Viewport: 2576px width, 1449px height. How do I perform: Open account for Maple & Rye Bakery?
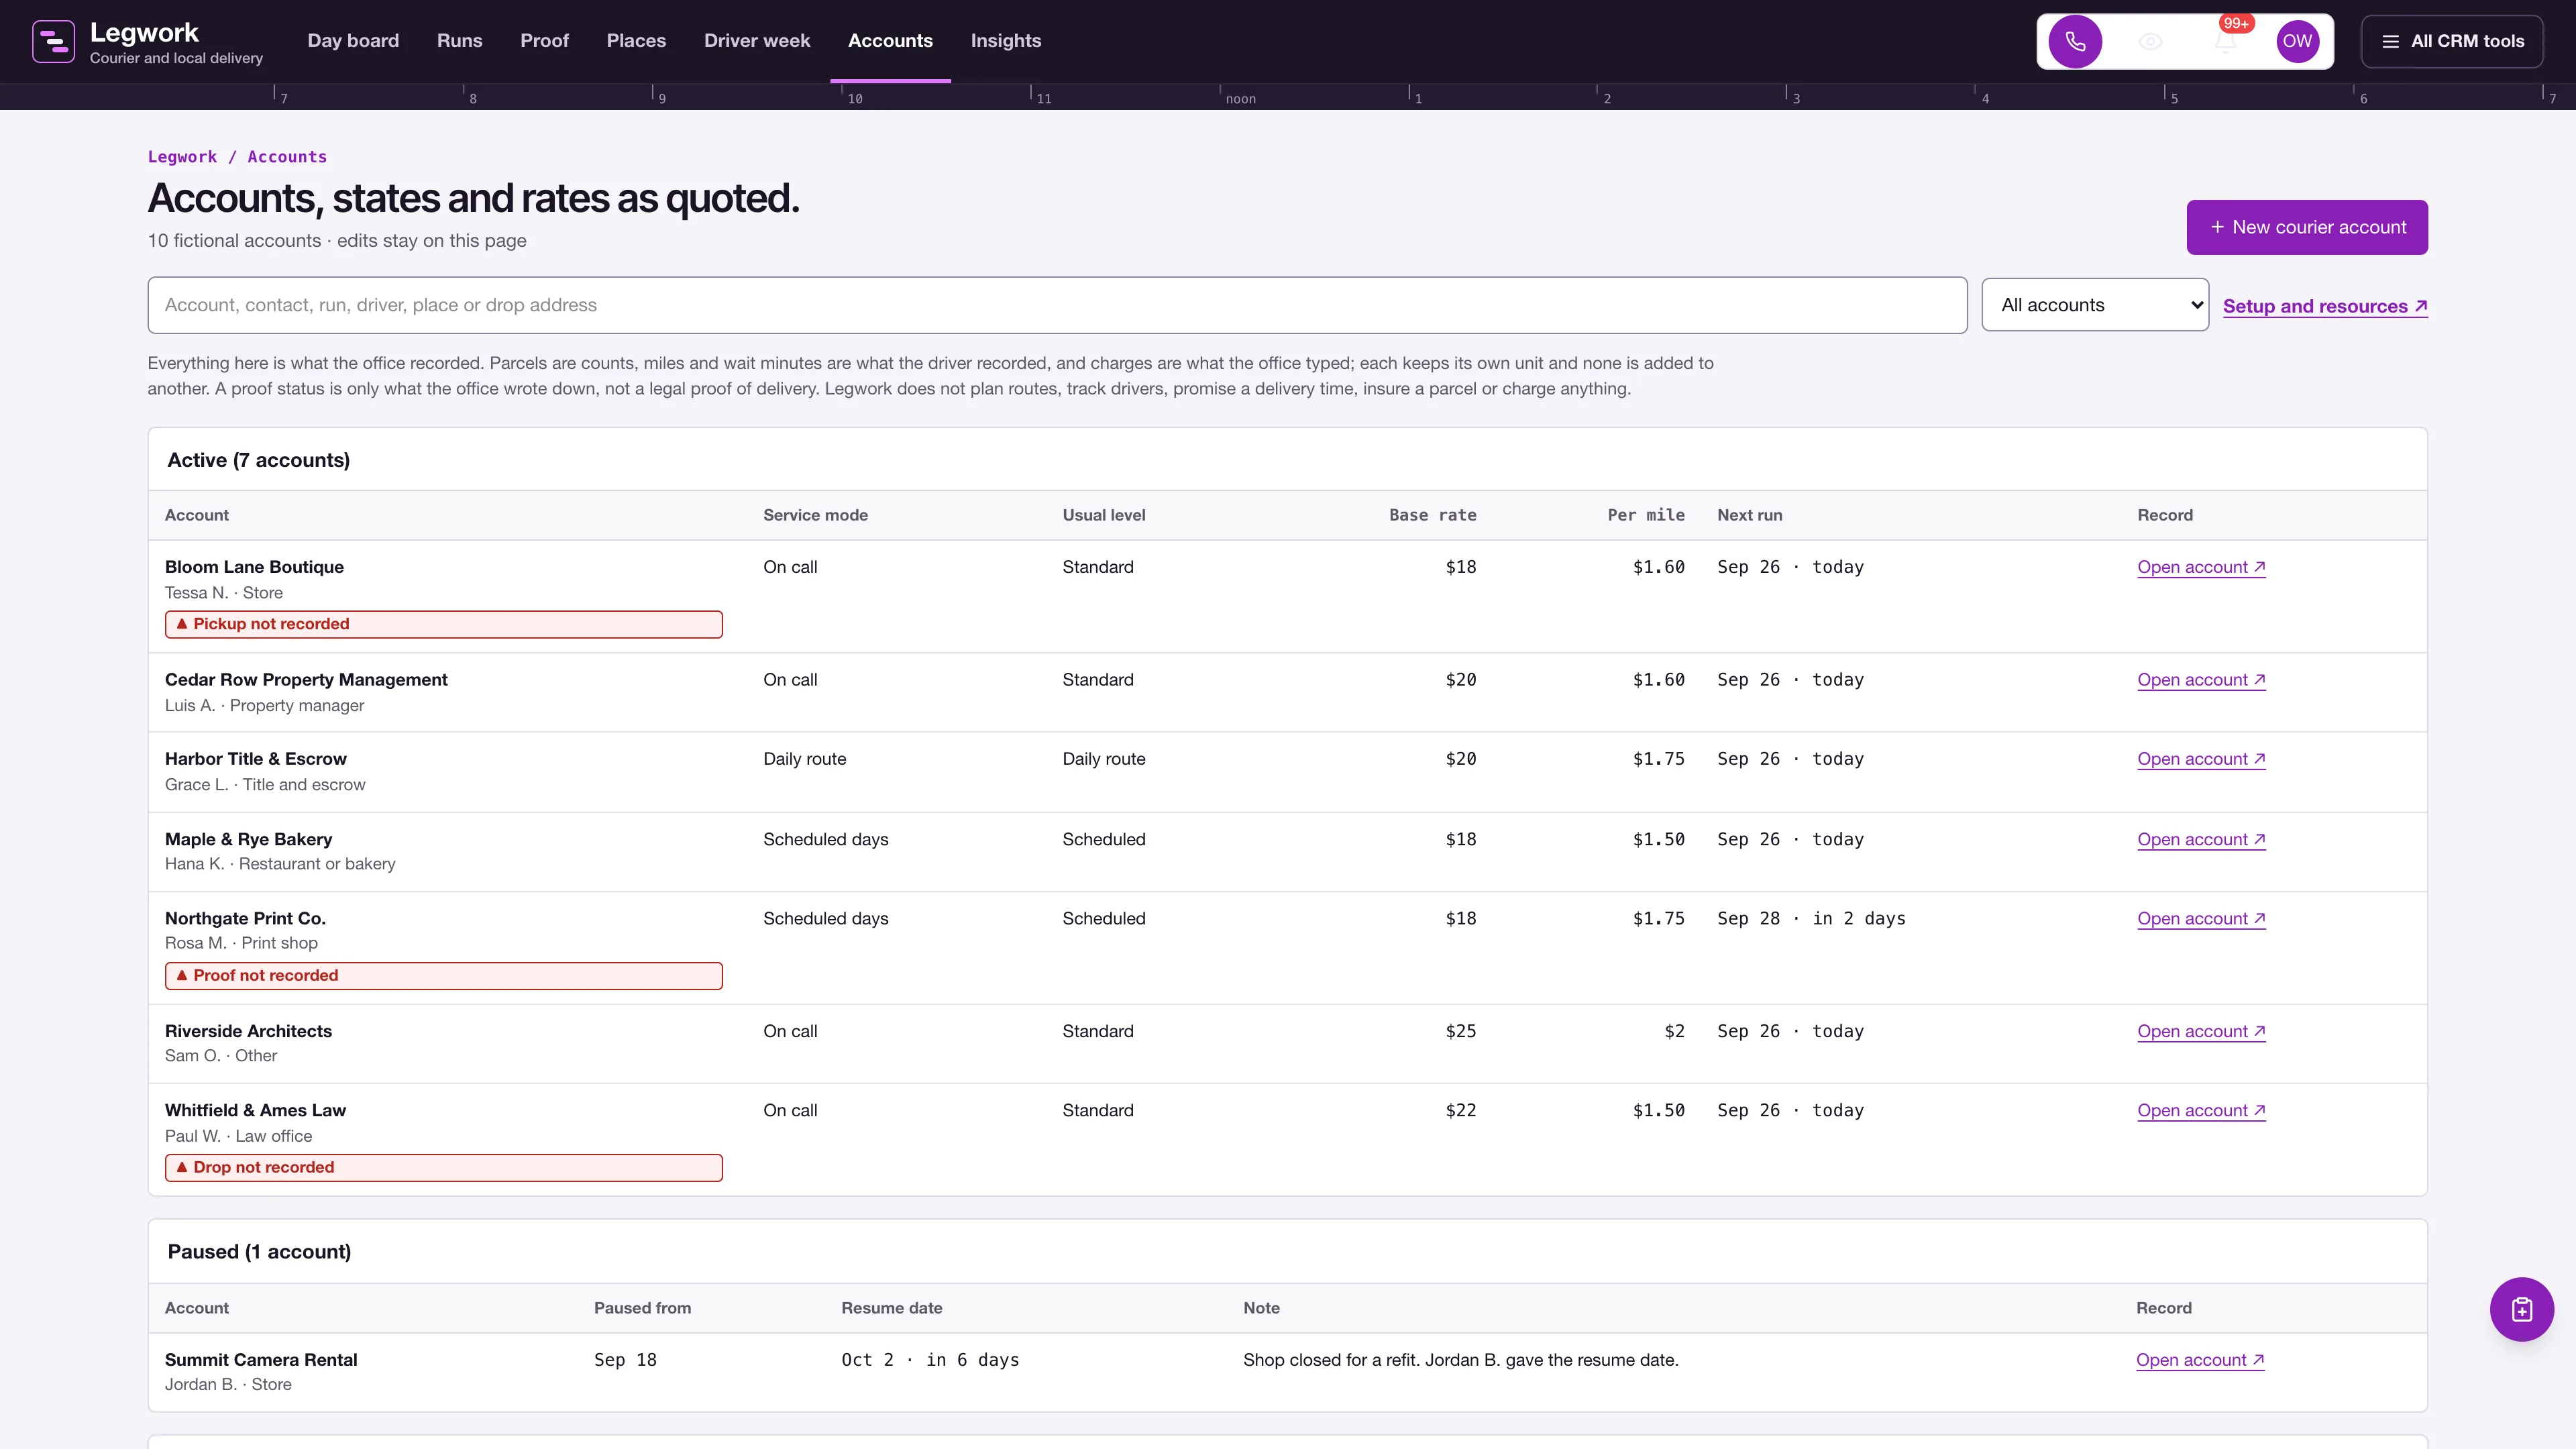point(2201,840)
